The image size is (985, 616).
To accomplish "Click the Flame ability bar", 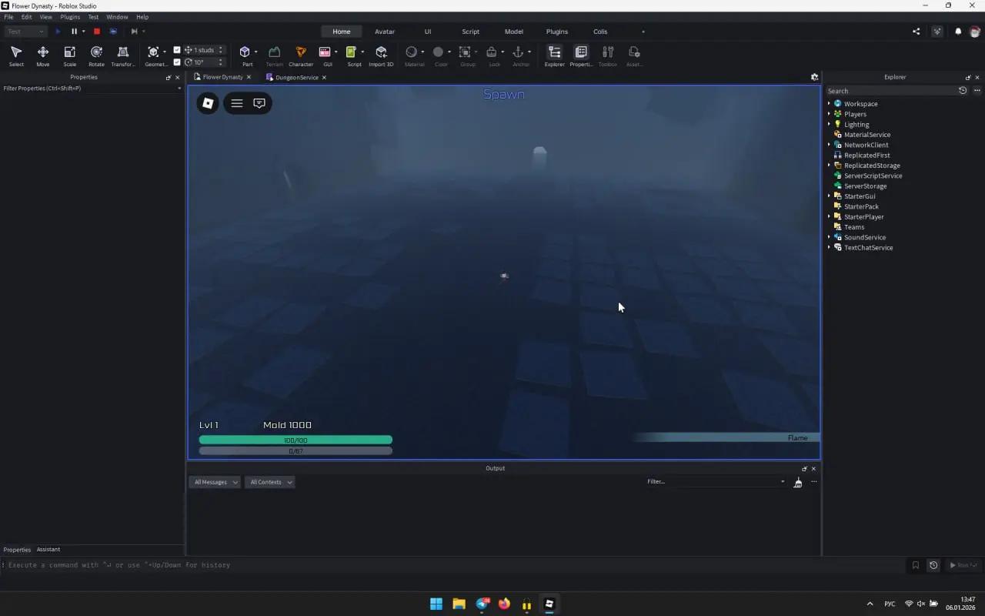I will [x=726, y=437].
